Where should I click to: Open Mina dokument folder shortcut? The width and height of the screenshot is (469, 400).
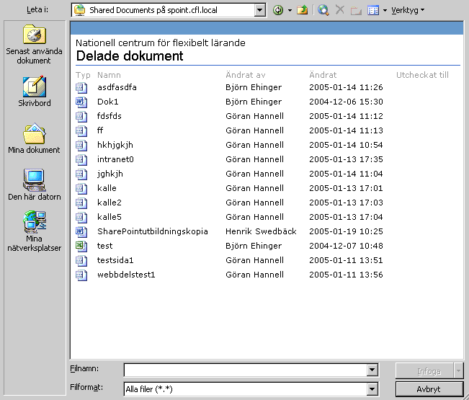(x=34, y=138)
